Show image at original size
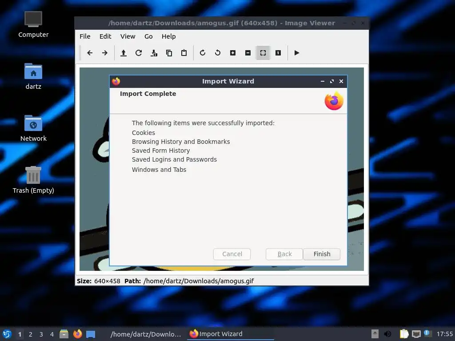The image size is (455, 341). pos(278,53)
